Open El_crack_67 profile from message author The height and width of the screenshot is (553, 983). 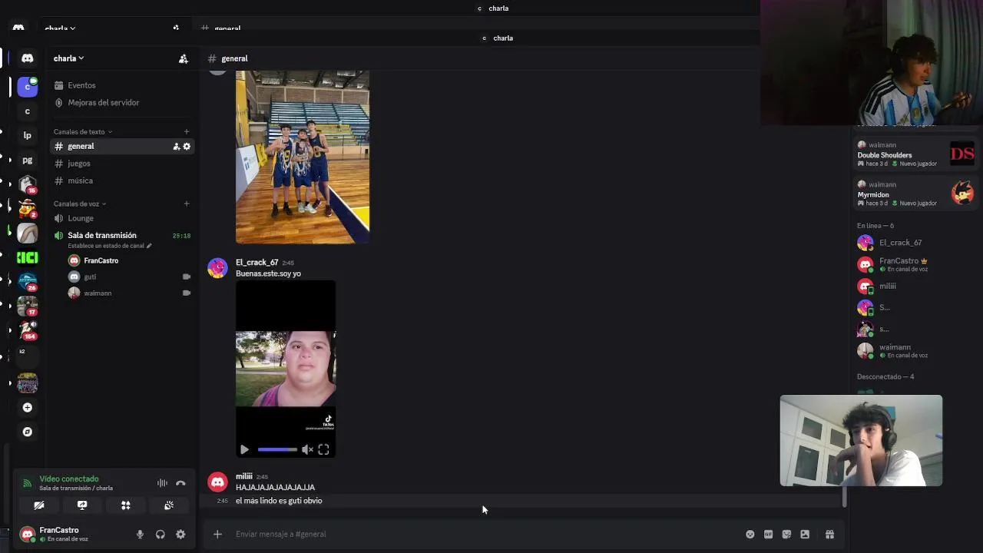257,262
